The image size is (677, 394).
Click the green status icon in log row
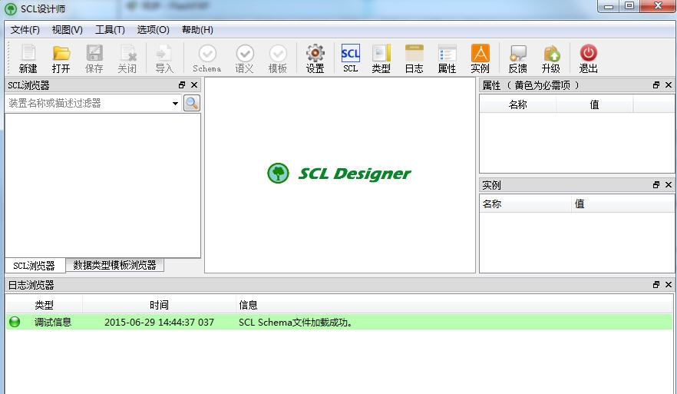(15, 323)
